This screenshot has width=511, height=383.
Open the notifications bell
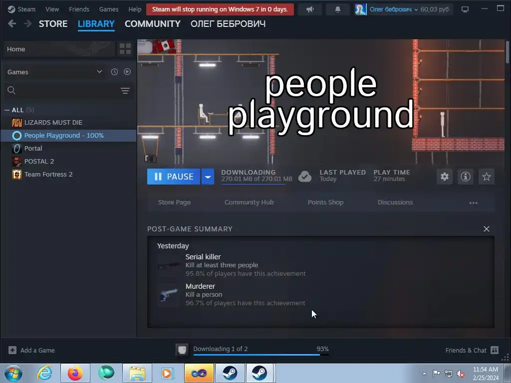pyautogui.click(x=338, y=9)
